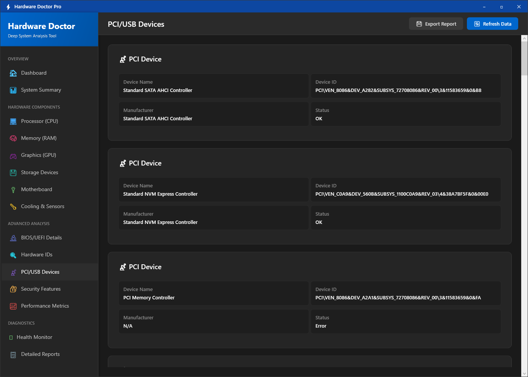Click the Detailed Reports clipboard icon
Image resolution: width=528 pixels, height=377 pixels.
[13, 354]
